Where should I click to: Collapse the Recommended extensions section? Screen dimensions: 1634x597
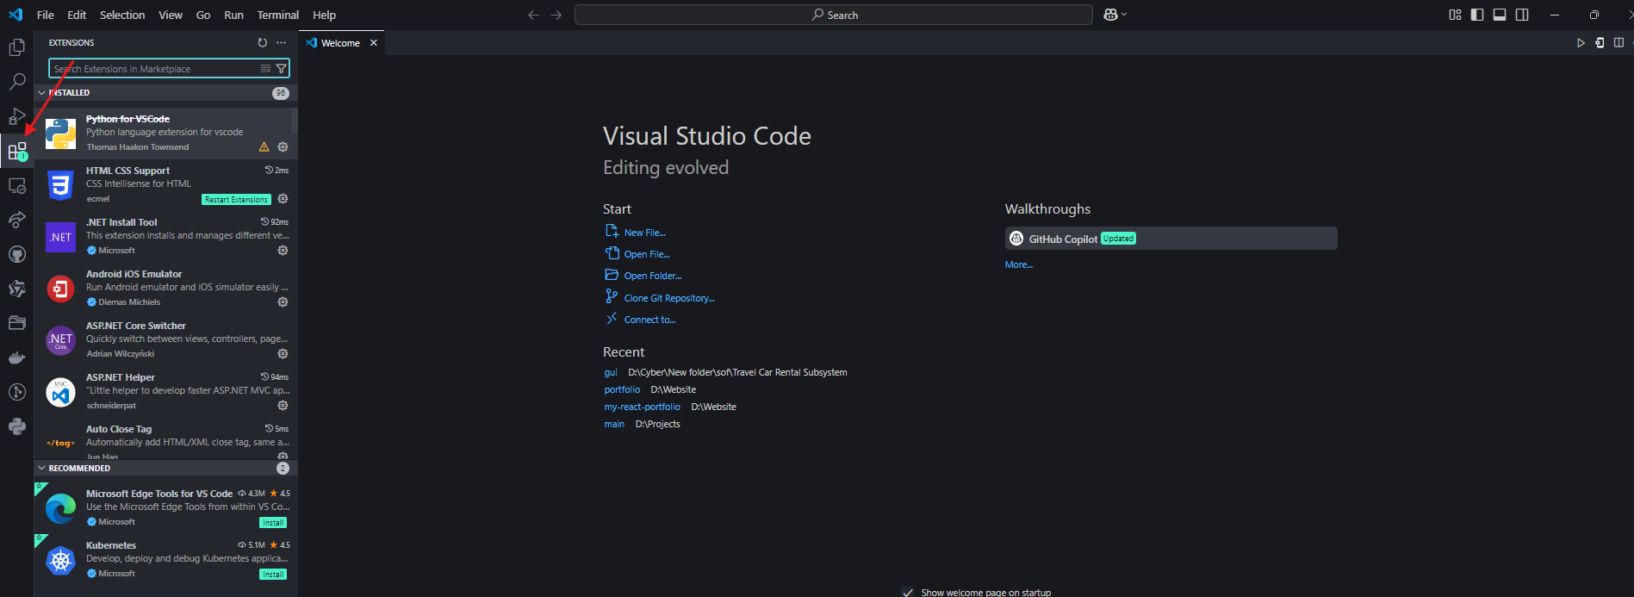pyautogui.click(x=41, y=469)
